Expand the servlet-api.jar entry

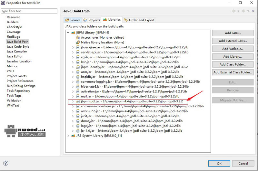73,52
